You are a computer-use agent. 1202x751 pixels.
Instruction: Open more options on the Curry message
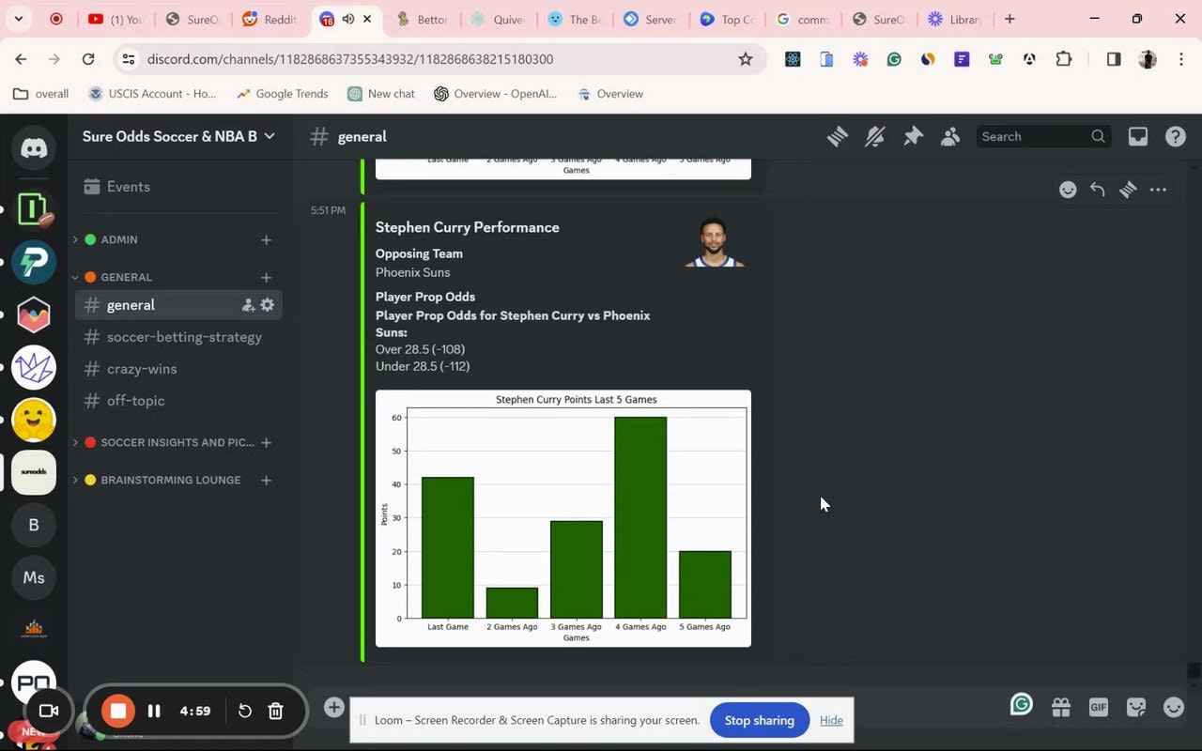click(x=1156, y=190)
